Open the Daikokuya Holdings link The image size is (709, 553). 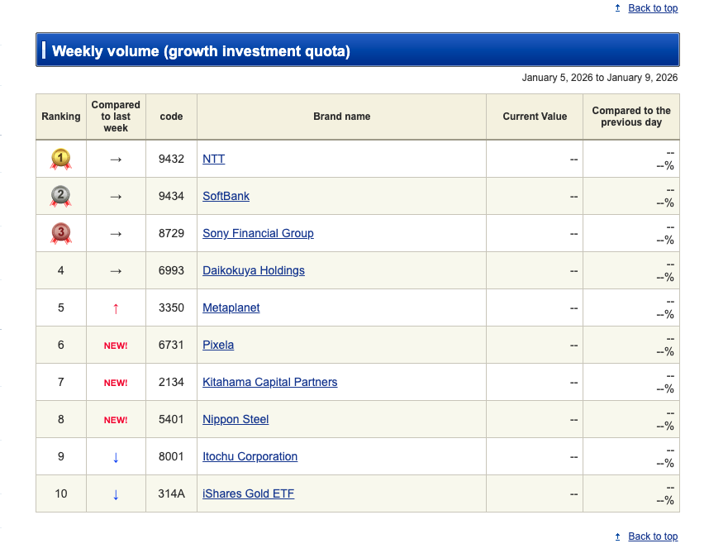tap(253, 270)
